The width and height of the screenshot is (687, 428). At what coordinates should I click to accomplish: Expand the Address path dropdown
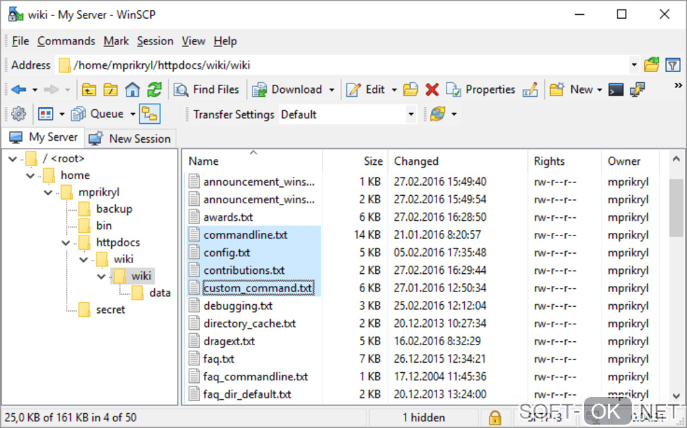point(634,65)
